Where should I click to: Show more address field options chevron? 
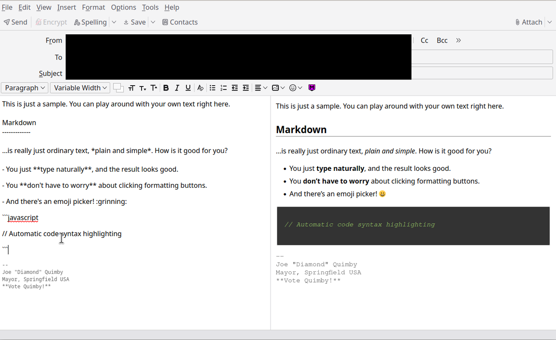(x=458, y=40)
